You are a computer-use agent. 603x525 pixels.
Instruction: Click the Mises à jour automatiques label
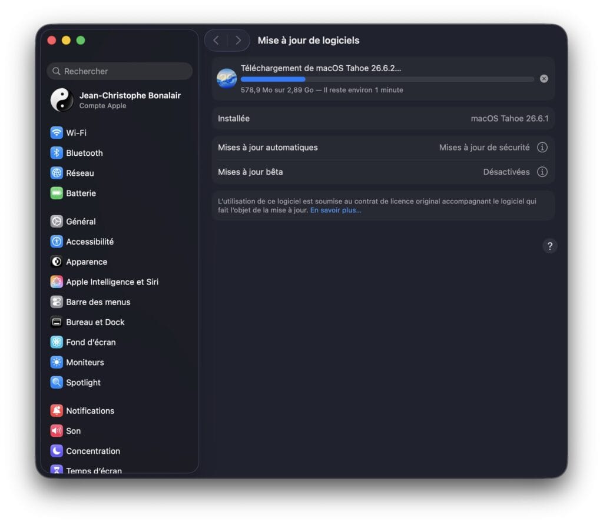click(268, 148)
